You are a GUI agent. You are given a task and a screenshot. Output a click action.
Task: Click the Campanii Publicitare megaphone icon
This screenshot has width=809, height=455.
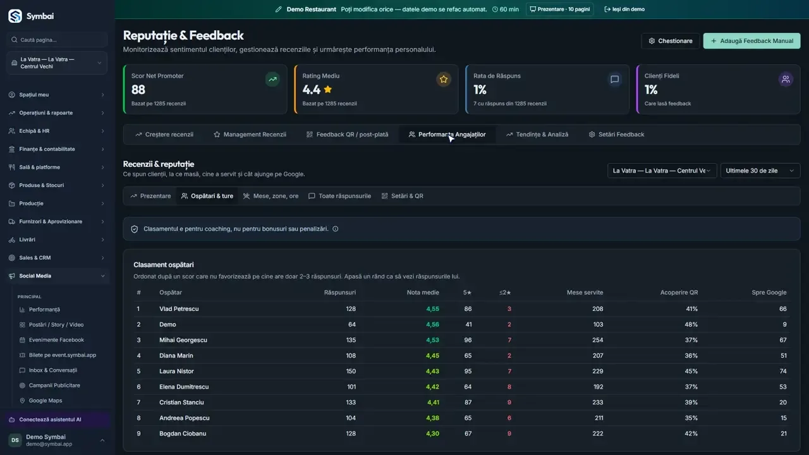coord(23,385)
